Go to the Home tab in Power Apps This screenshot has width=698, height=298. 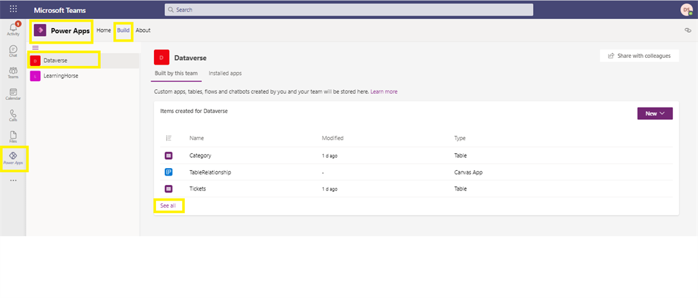[104, 31]
